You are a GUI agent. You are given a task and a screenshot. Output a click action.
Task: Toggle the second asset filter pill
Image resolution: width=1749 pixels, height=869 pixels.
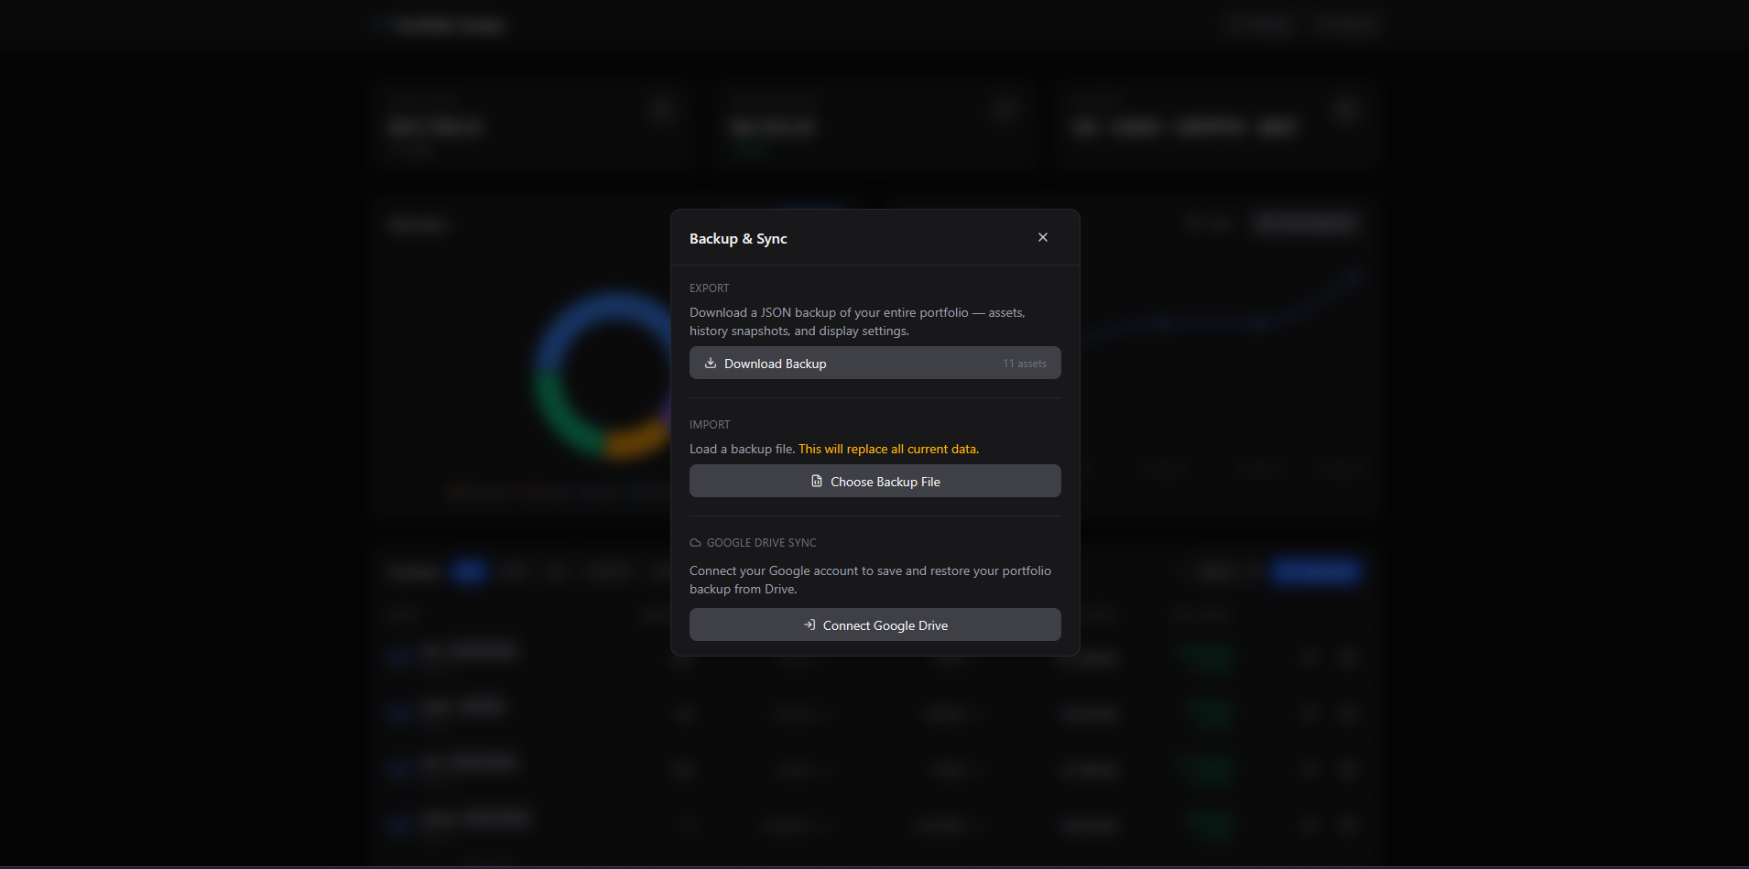pos(515,571)
